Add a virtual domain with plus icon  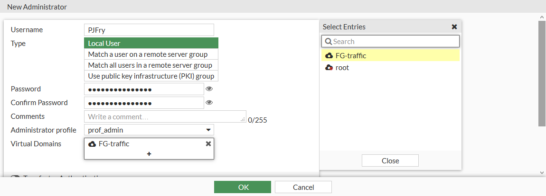[x=149, y=154]
